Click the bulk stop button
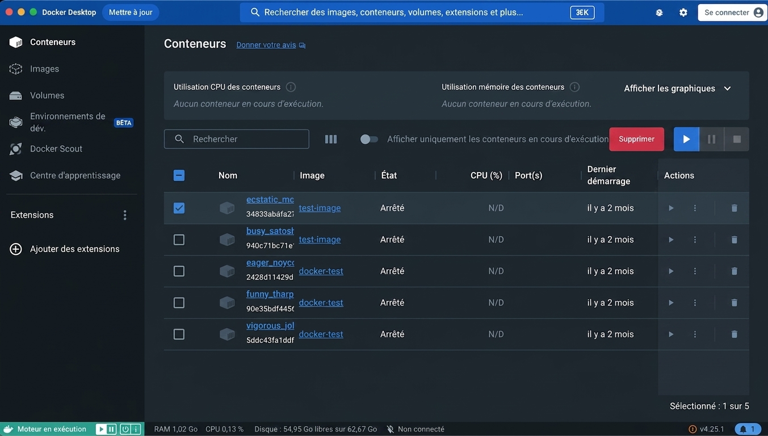The image size is (768, 436). point(737,139)
